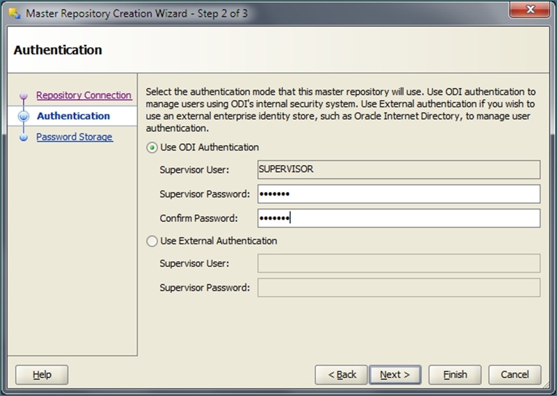Click the External Supervisor User field
Viewport: 557px width, 396px height.
(x=399, y=264)
